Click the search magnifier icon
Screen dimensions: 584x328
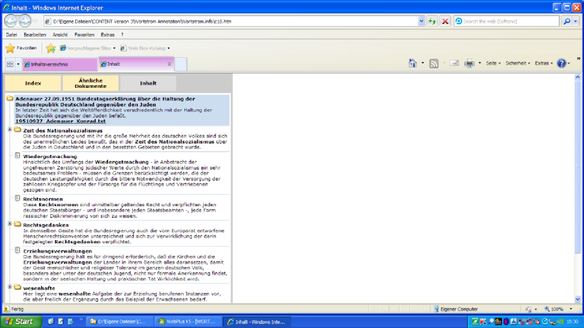pyautogui.click(x=566, y=21)
